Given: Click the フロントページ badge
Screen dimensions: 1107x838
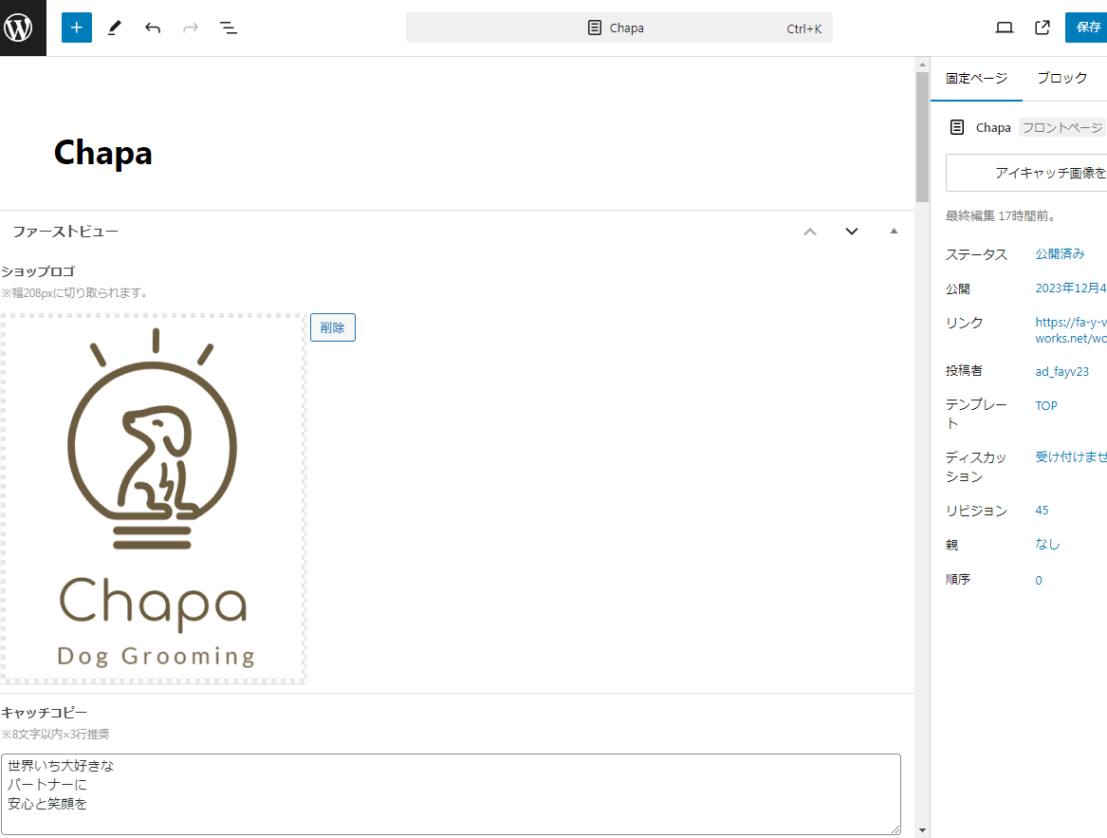Looking at the screenshot, I should [1061, 127].
